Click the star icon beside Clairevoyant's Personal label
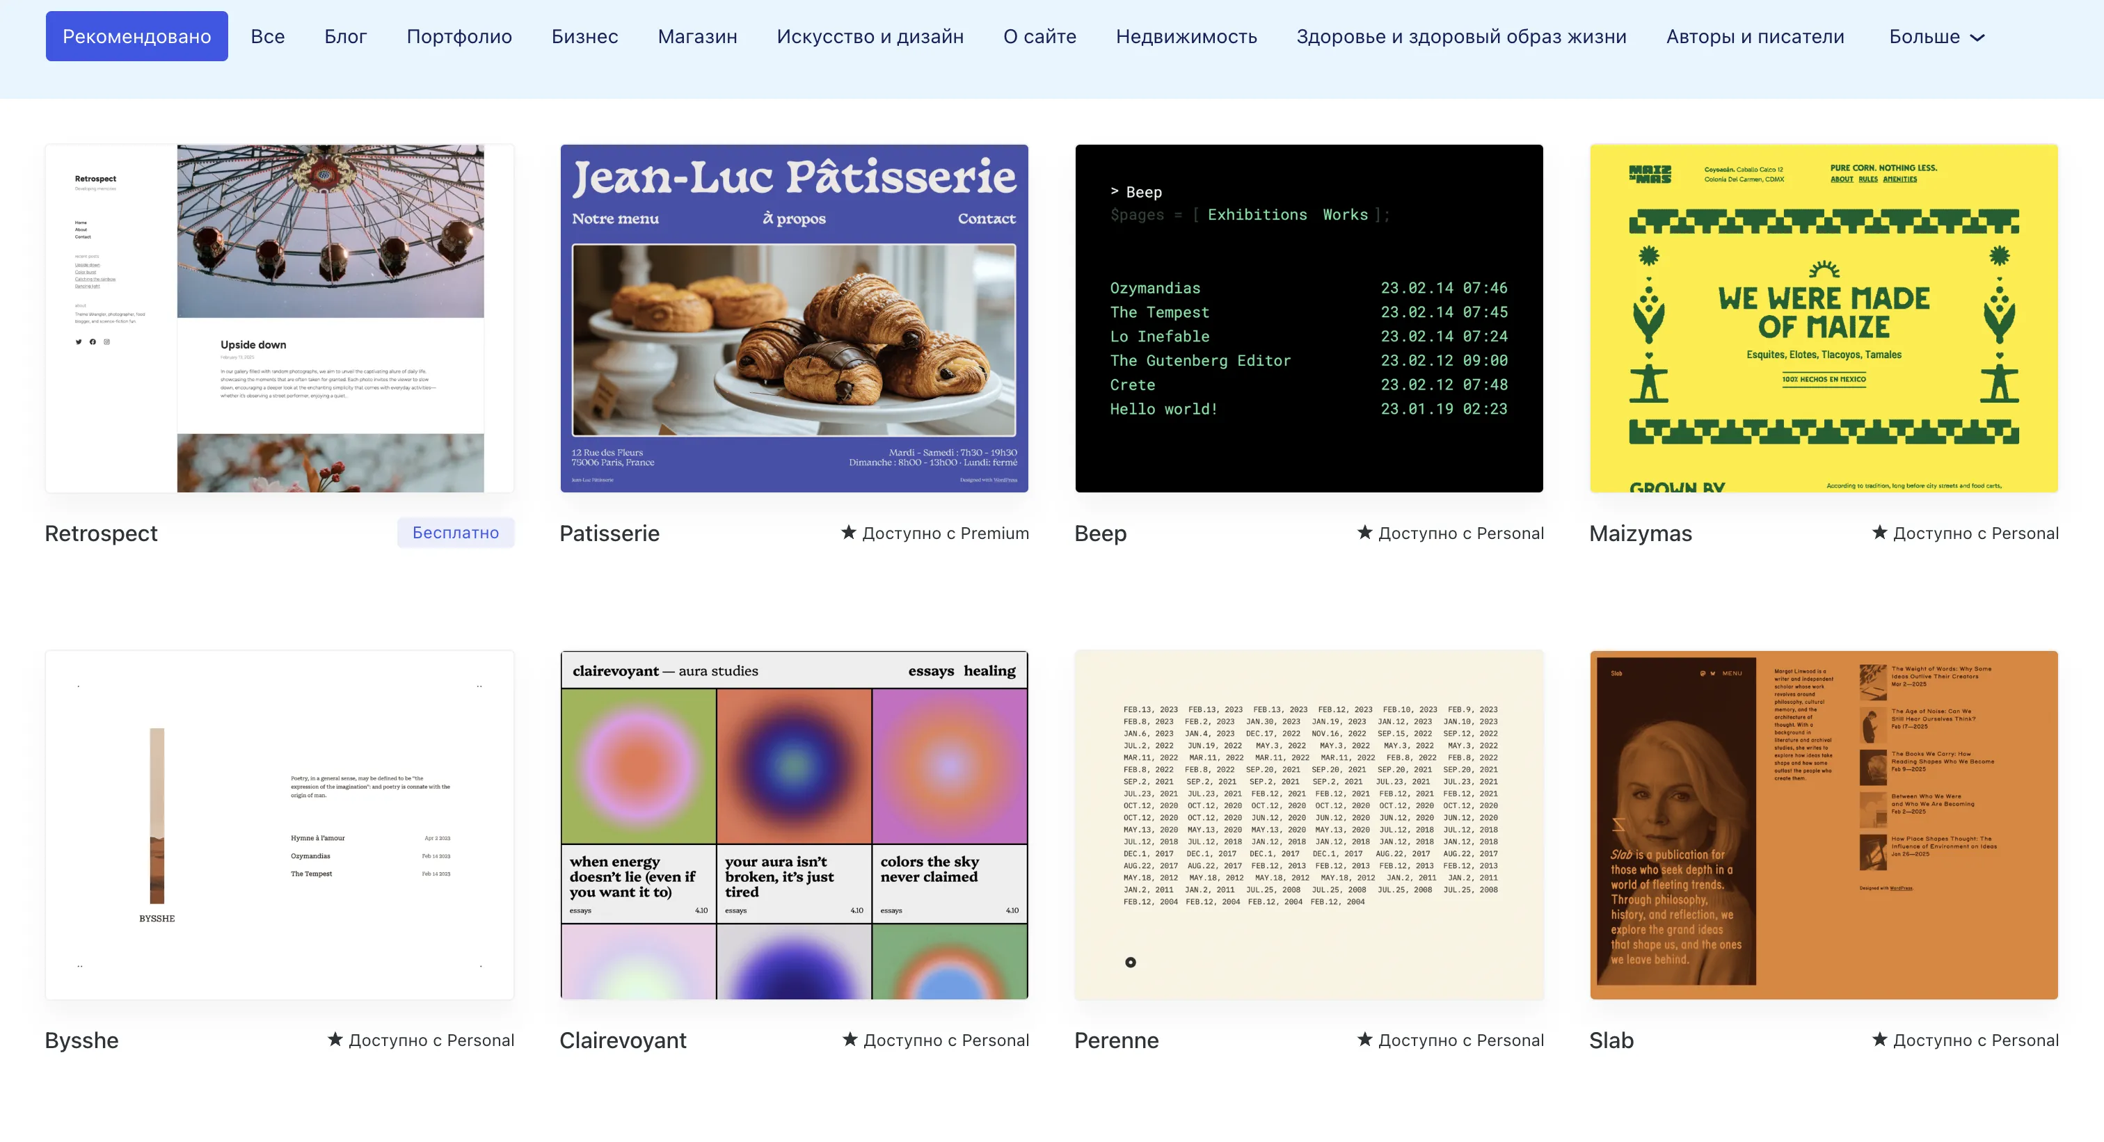This screenshot has height=1142, width=2104. click(x=850, y=1039)
